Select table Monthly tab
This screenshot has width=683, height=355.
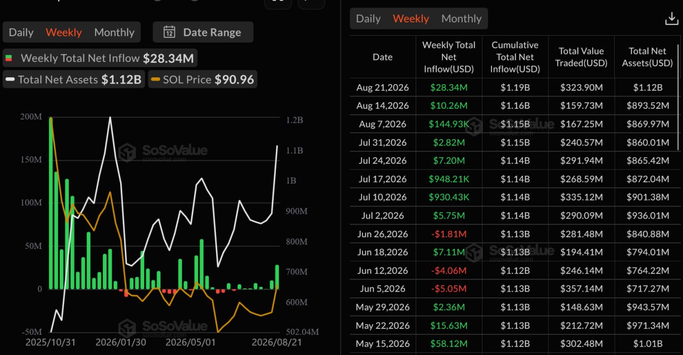point(462,19)
